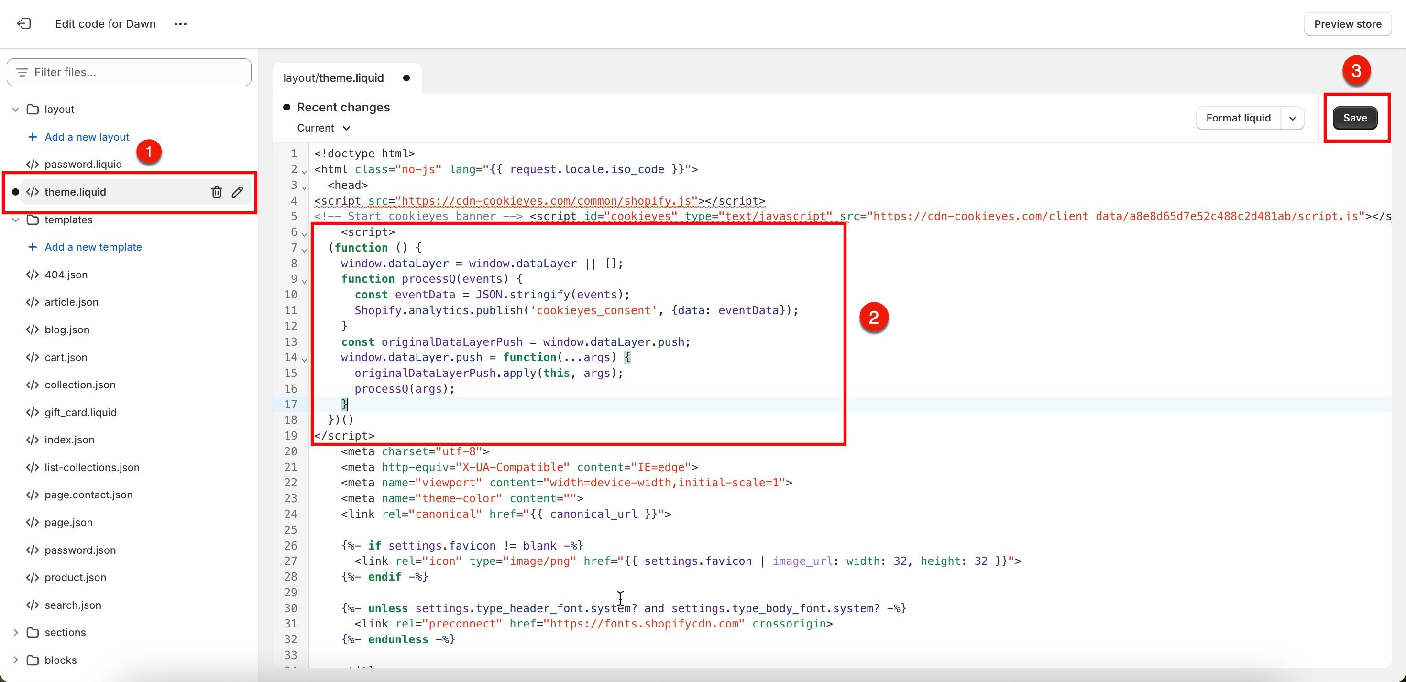Expand the sections folder
The height and width of the screenshot is (682, 1406).
(x=15, y=632)
